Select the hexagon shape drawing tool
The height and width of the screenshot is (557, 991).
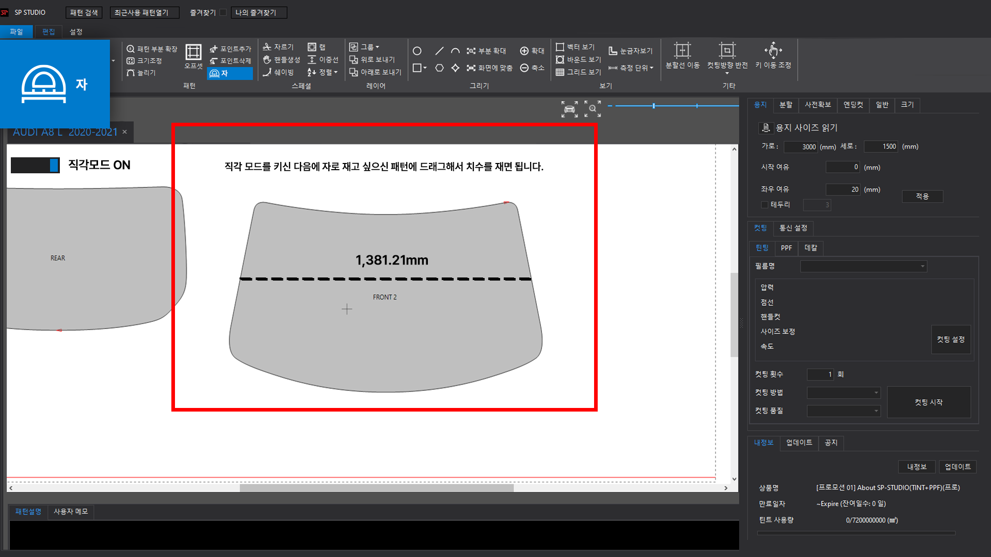(439, 68)
